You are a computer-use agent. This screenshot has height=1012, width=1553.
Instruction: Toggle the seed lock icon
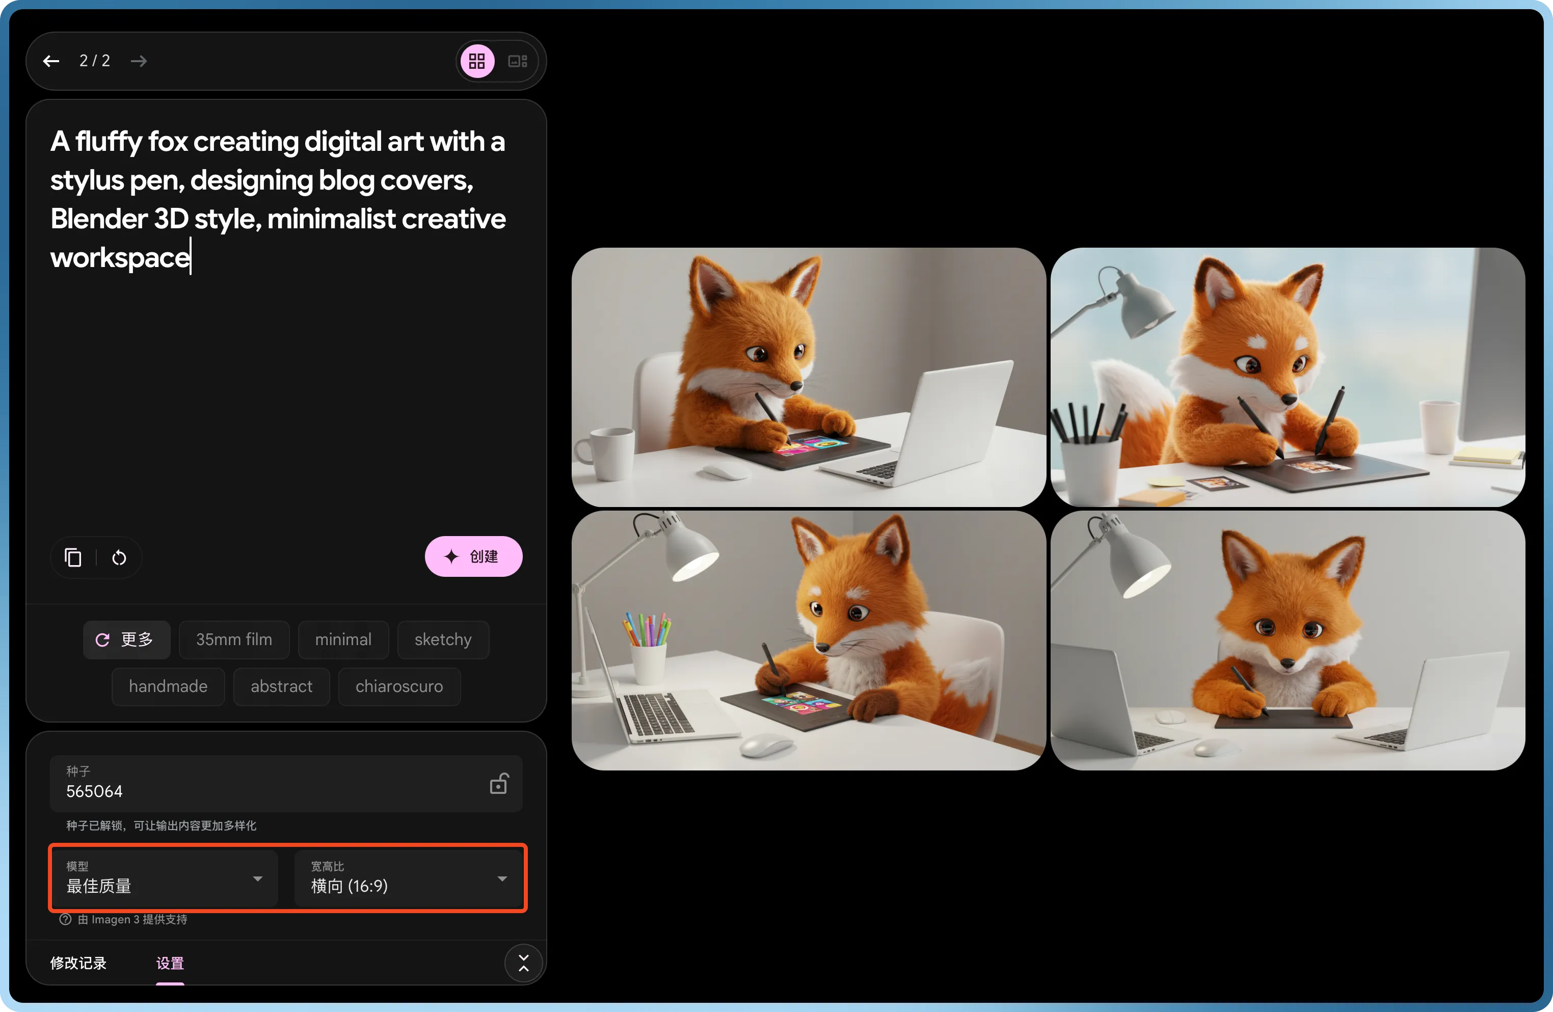click(498, 783)
